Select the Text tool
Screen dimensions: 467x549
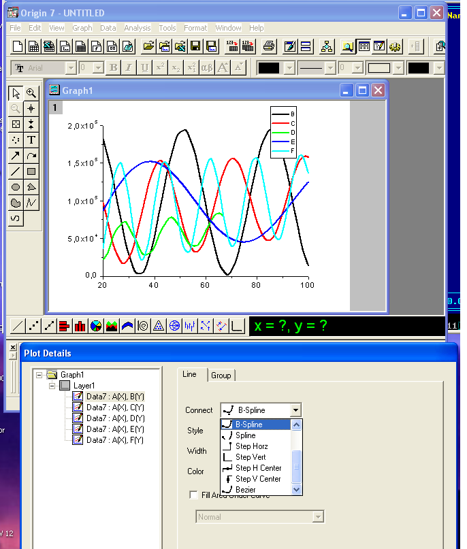[31, 140]
